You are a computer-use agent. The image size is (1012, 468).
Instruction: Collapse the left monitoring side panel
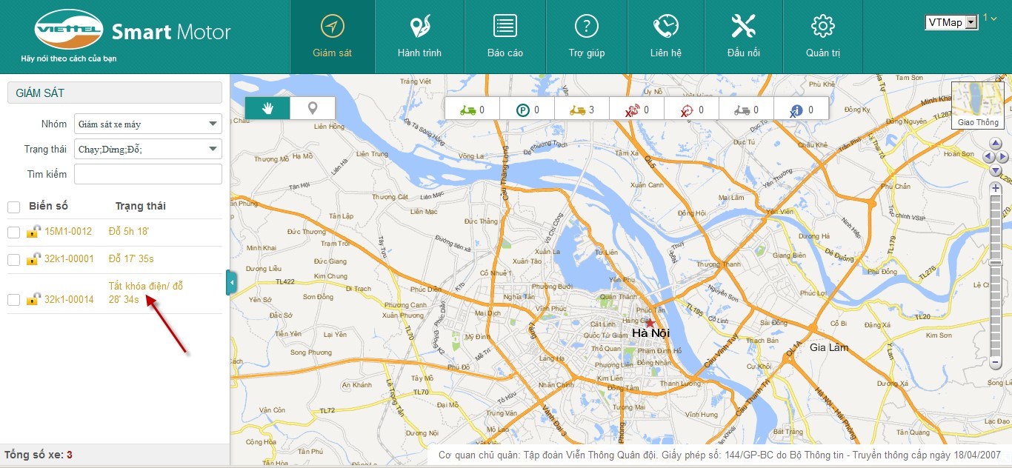point(231,283)
